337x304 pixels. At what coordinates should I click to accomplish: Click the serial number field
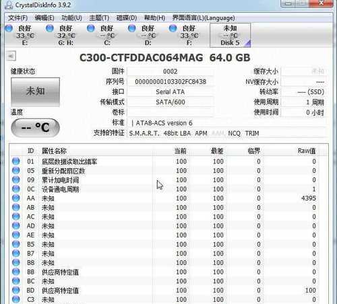click(x=171, y=82)
